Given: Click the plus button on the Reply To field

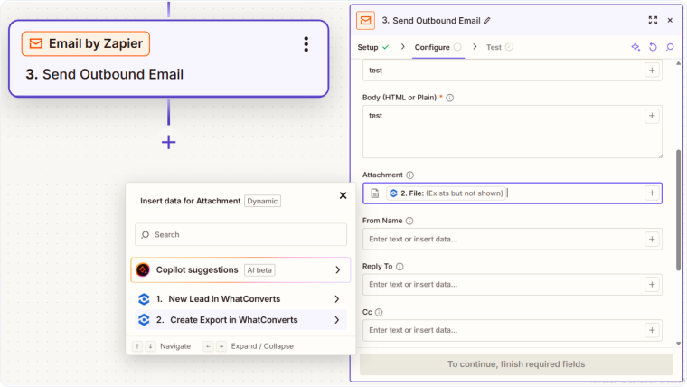Looking at the screenshot, I should point(652,285).
